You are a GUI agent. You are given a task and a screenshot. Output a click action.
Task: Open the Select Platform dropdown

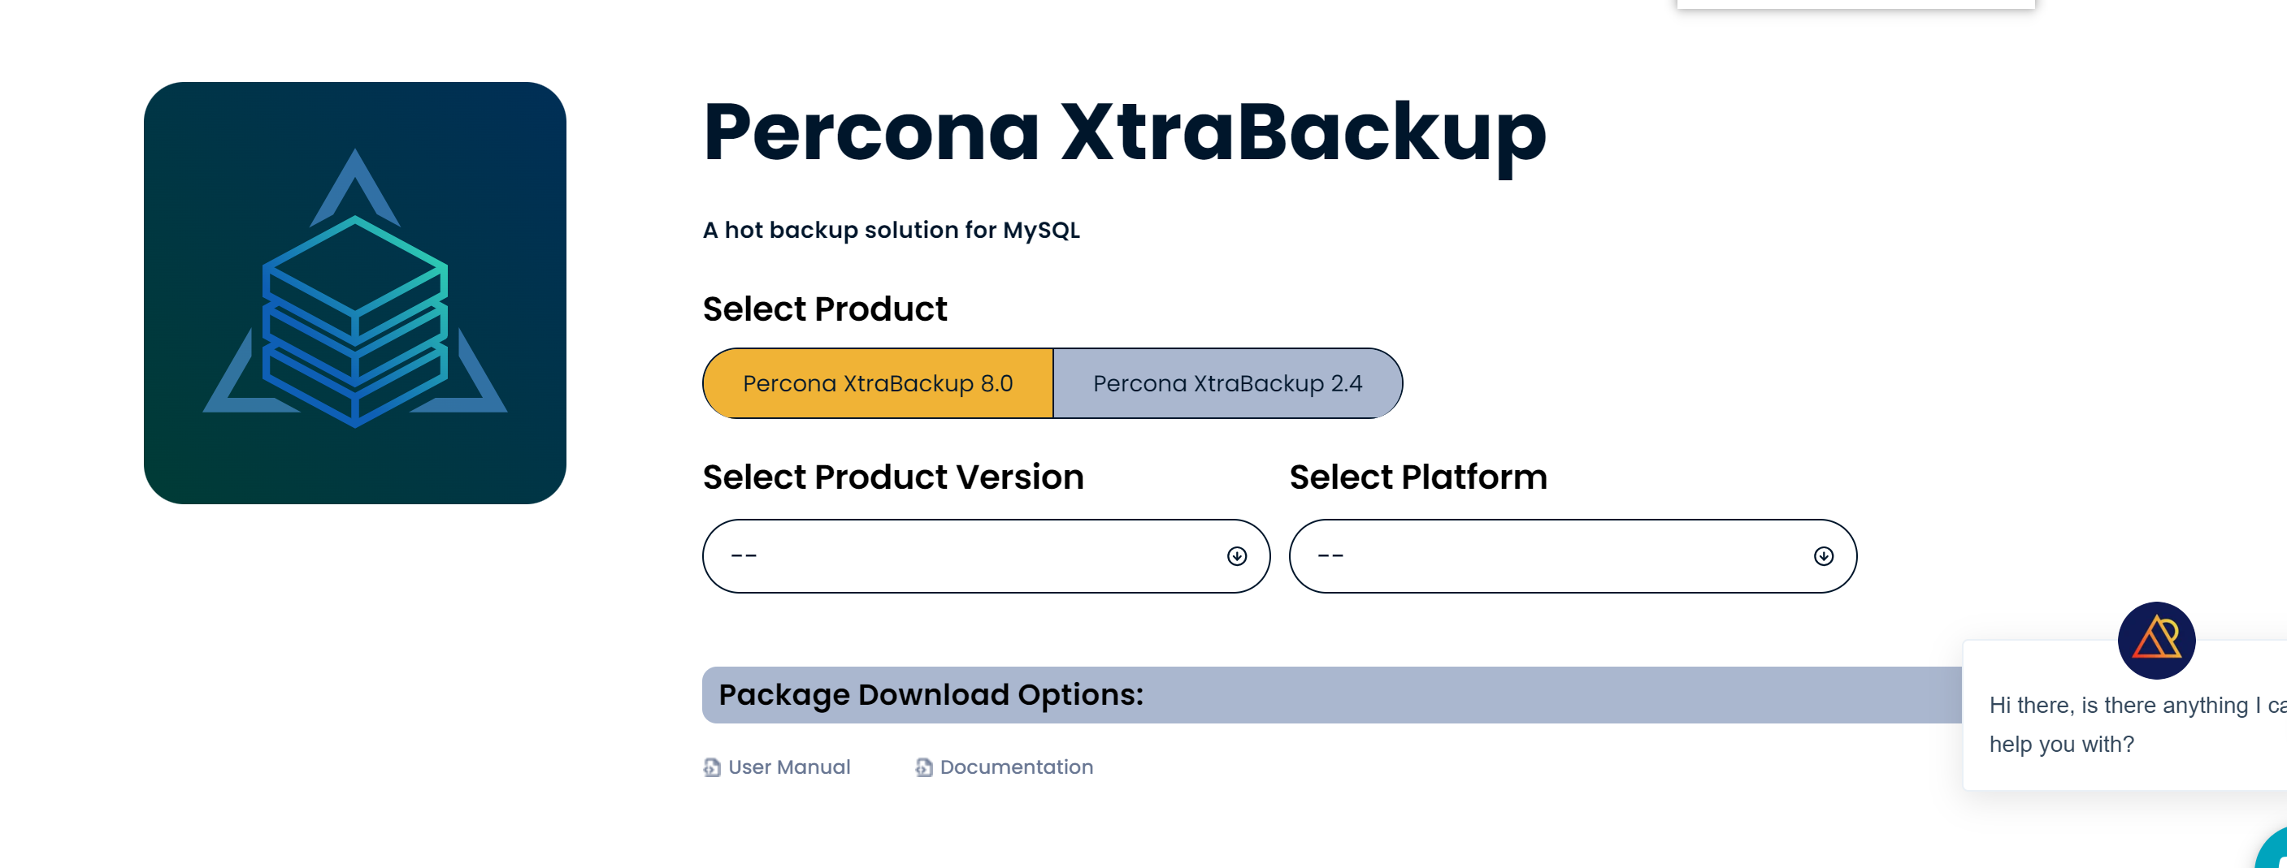tap(1563, 556)
